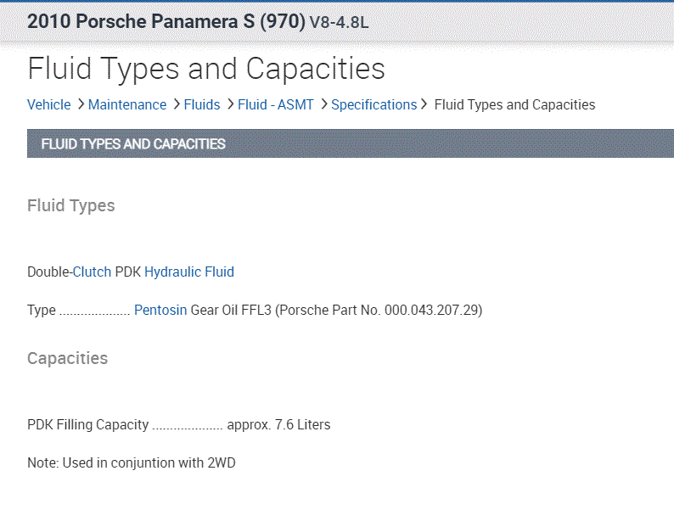Open the Maintenance breadcrumb link
This screenshot has width=674, height=510.
(127, 105)
